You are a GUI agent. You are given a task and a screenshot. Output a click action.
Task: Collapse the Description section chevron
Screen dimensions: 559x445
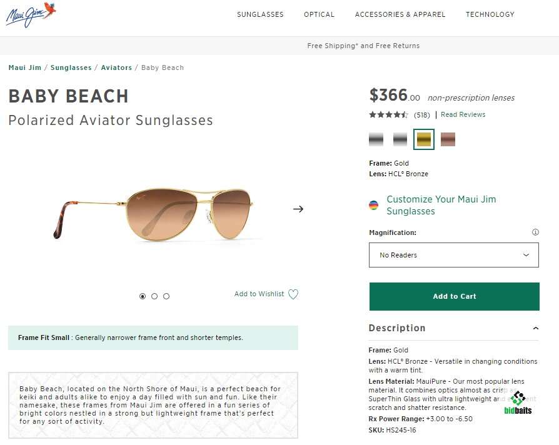tap(535, 328)
